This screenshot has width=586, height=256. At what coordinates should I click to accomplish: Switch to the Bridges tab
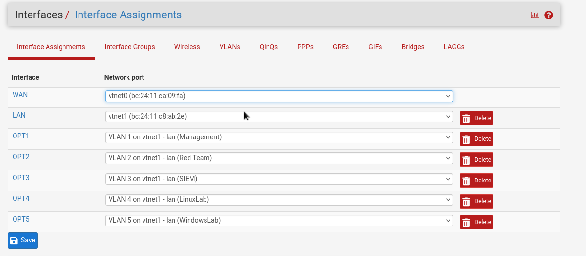413,47
